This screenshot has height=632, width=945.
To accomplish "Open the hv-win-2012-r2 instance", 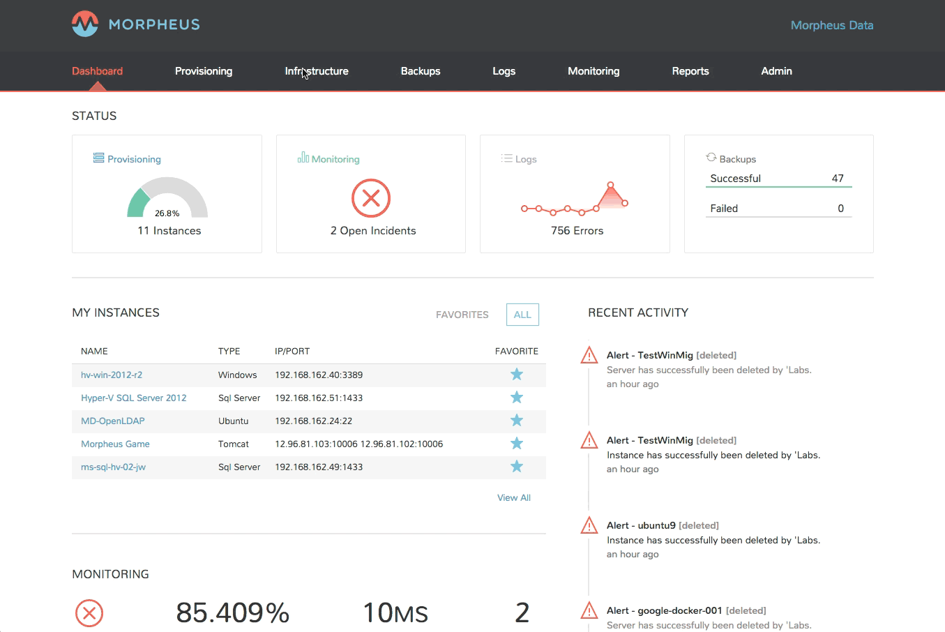I will 112,375.
